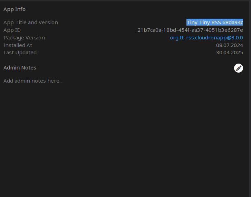Image resolution: width=251 pixels, height=197 pixels.
Task: Click the Admin Notes heading
Action: click(x=20, y=68)
